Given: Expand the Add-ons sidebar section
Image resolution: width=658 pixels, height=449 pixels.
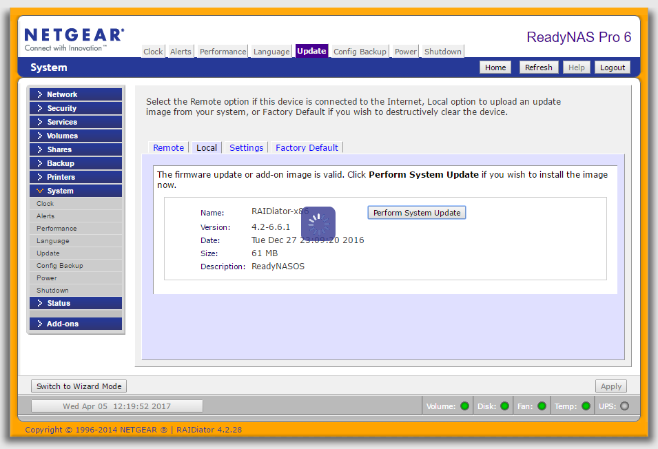Looking at the screenshot, I should click(76, 324).
